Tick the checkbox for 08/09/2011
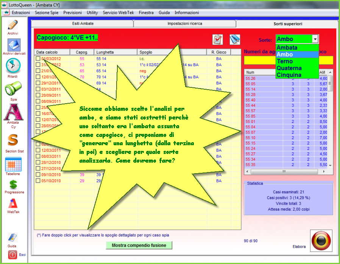The height and width of the screenshot is (264, 340). [38, 101]
